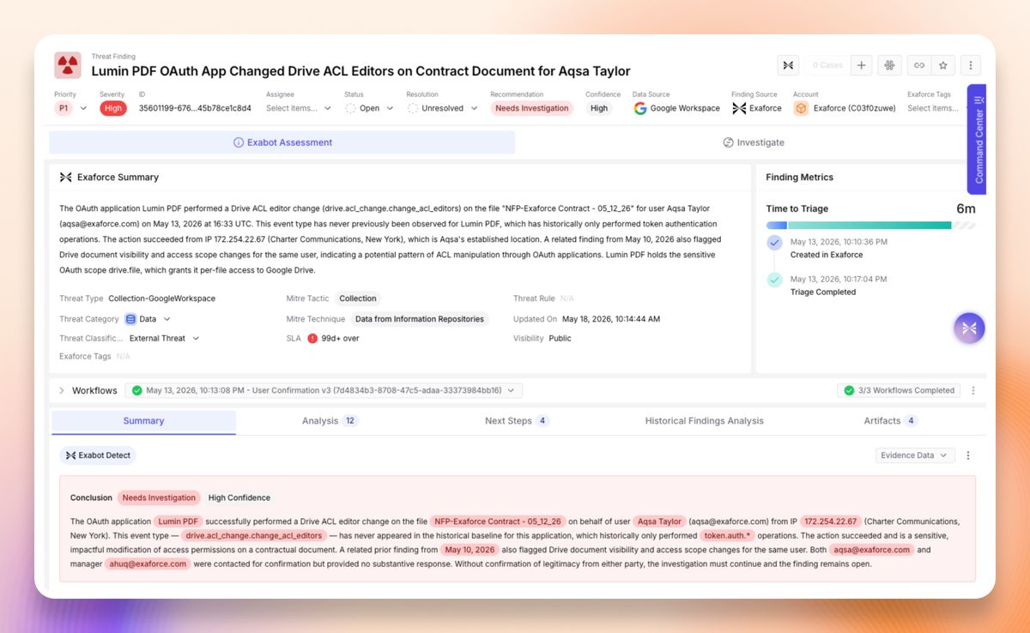Add a case with the plus icon
This screenshot has height=633, width=1030.
[862, 65]
